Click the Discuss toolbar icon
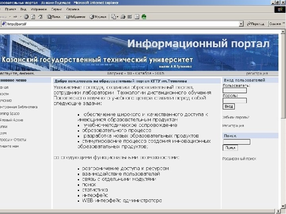The width and height of the screenshot is (286, 214). coord(137,17)
